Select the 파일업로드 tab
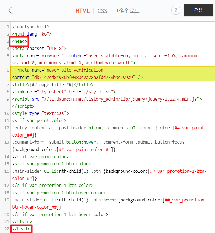This screenshot has width=215, height=233. tap(127, 11)
